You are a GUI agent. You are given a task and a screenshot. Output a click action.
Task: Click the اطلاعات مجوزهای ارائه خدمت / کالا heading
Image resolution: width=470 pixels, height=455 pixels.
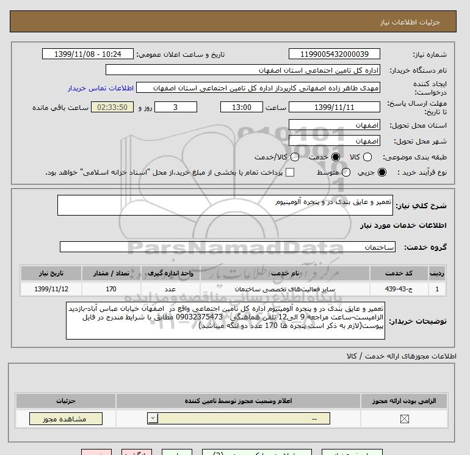(x=402, y=356)
